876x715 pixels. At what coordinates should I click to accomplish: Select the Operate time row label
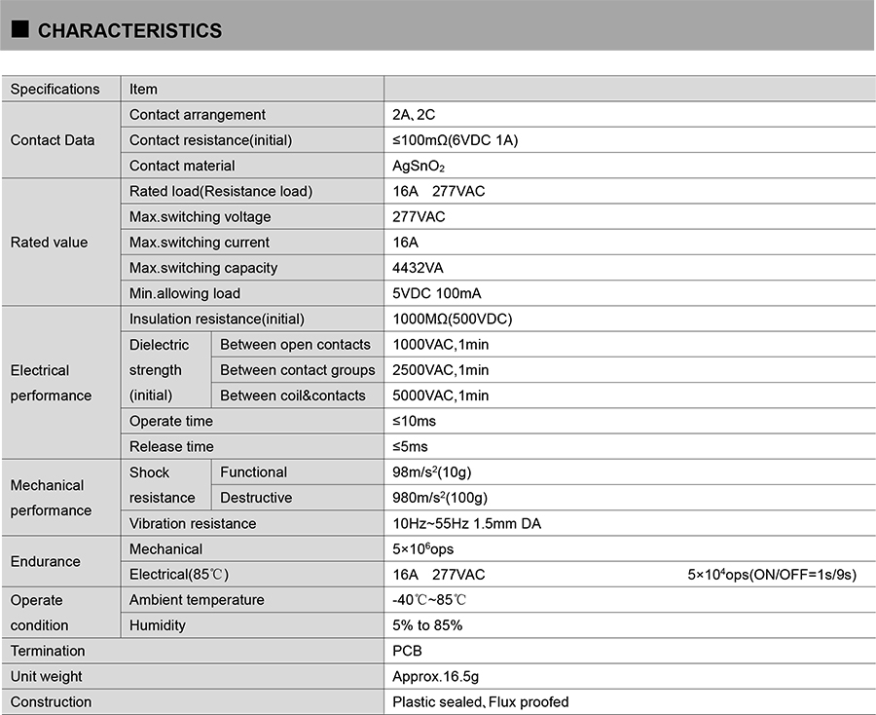click(x=171, y=422)
